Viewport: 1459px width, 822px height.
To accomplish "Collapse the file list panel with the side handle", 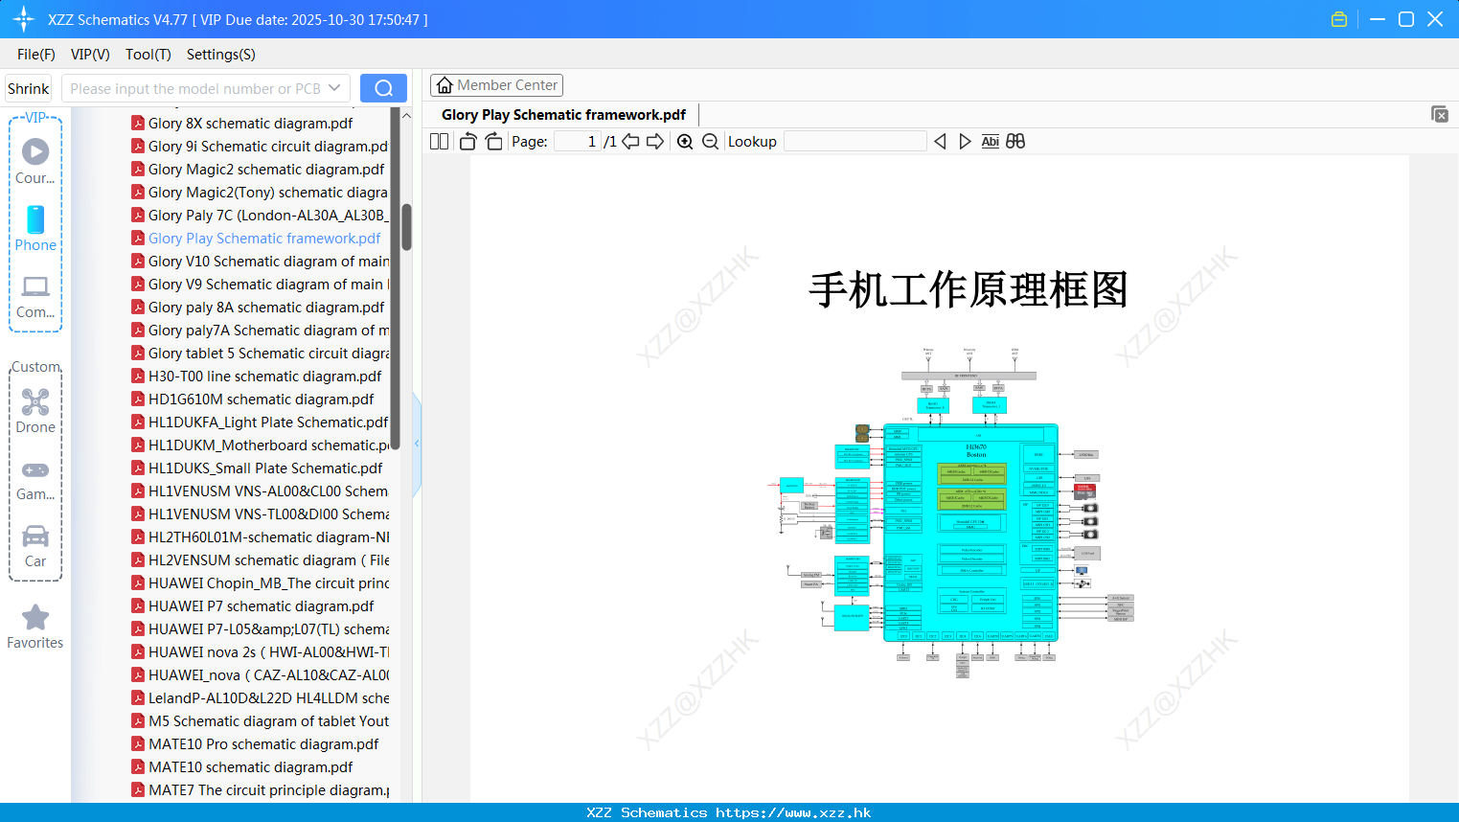I will coord(417,444).
